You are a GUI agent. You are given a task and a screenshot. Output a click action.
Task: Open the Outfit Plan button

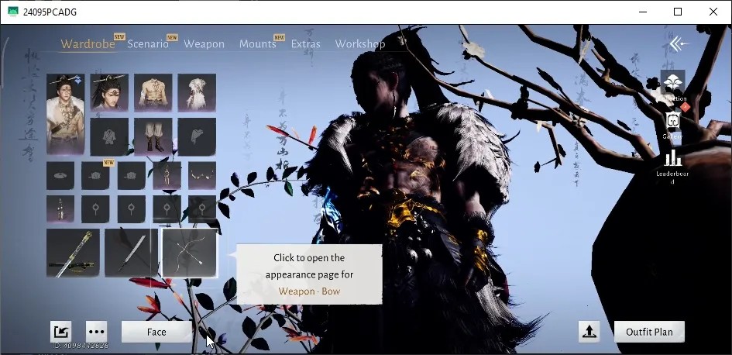649,332
